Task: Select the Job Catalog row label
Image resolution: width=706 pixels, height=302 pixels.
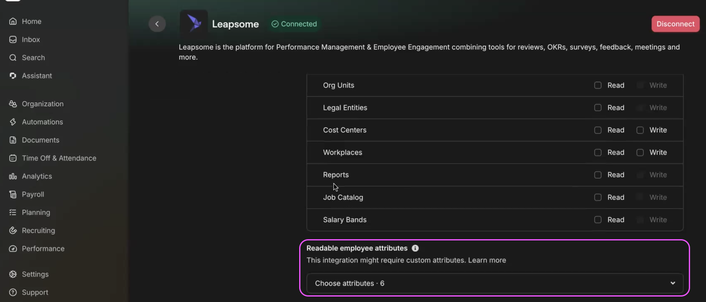Action: coord(343,197)
